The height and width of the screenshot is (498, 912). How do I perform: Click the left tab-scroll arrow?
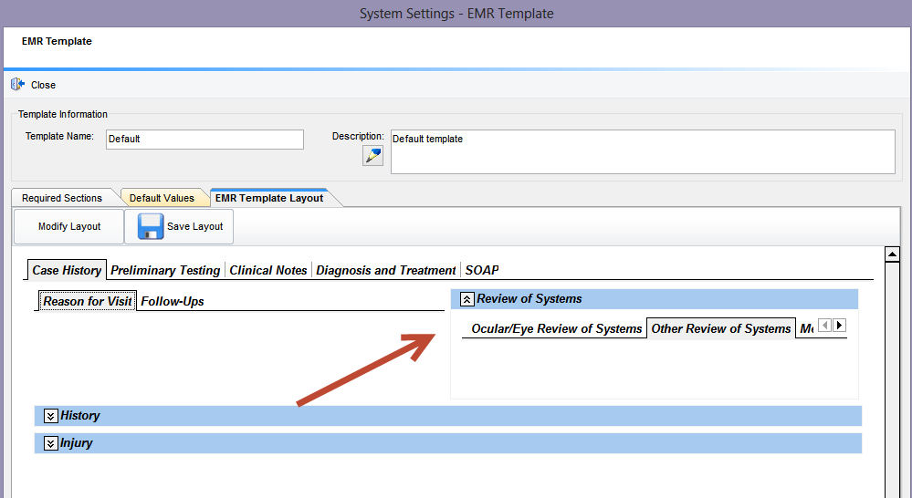click(x=824, y=326)
